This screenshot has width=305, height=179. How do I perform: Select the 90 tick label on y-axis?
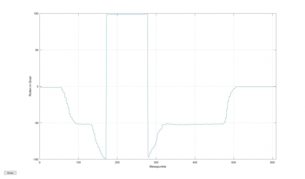pos(37,50)
